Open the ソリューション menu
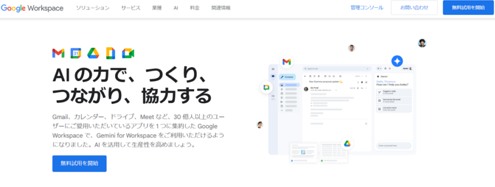The image size is (495, 187). (92, 8)
